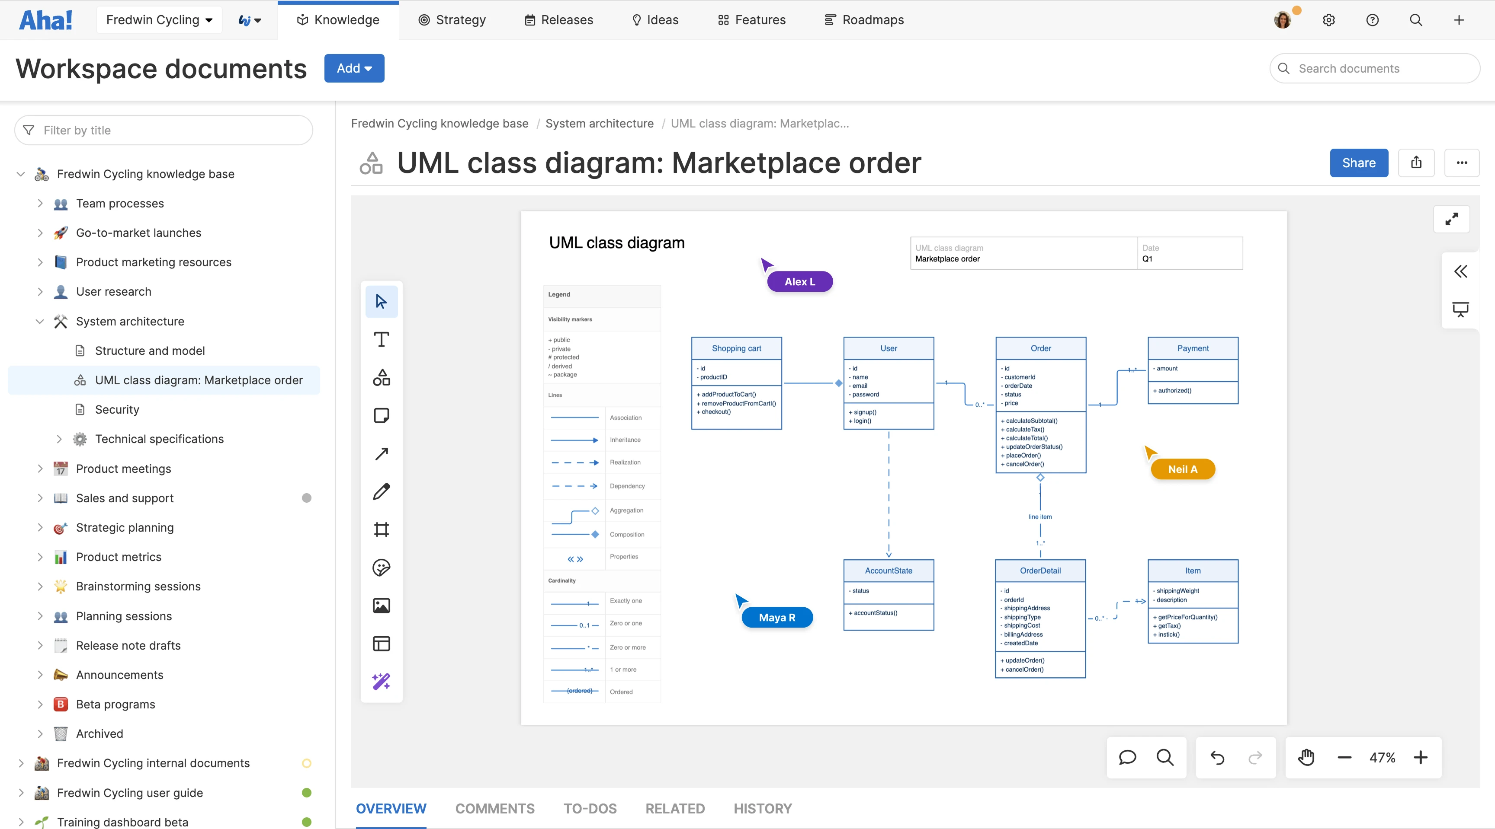Click the blue Share button
1495x829 pixels.
pyautogui.click(x=1358, y=163)
